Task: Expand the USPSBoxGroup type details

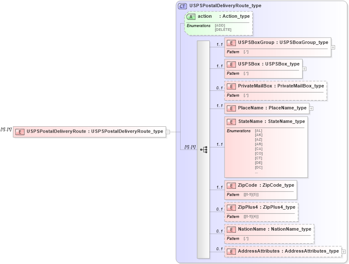Action: pyautogui.click(x=333, y=47)
